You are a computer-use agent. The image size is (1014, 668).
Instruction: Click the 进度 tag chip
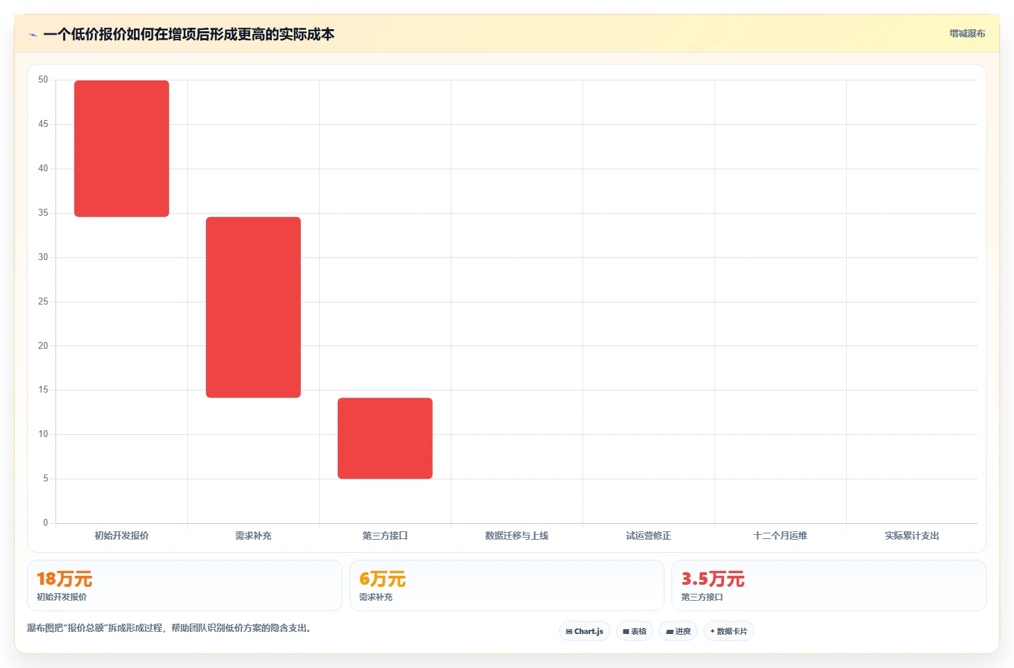pyautogui.click(x=678, y=631)
